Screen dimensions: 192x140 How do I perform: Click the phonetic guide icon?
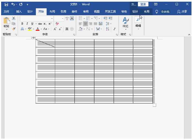tap(67, 19)
